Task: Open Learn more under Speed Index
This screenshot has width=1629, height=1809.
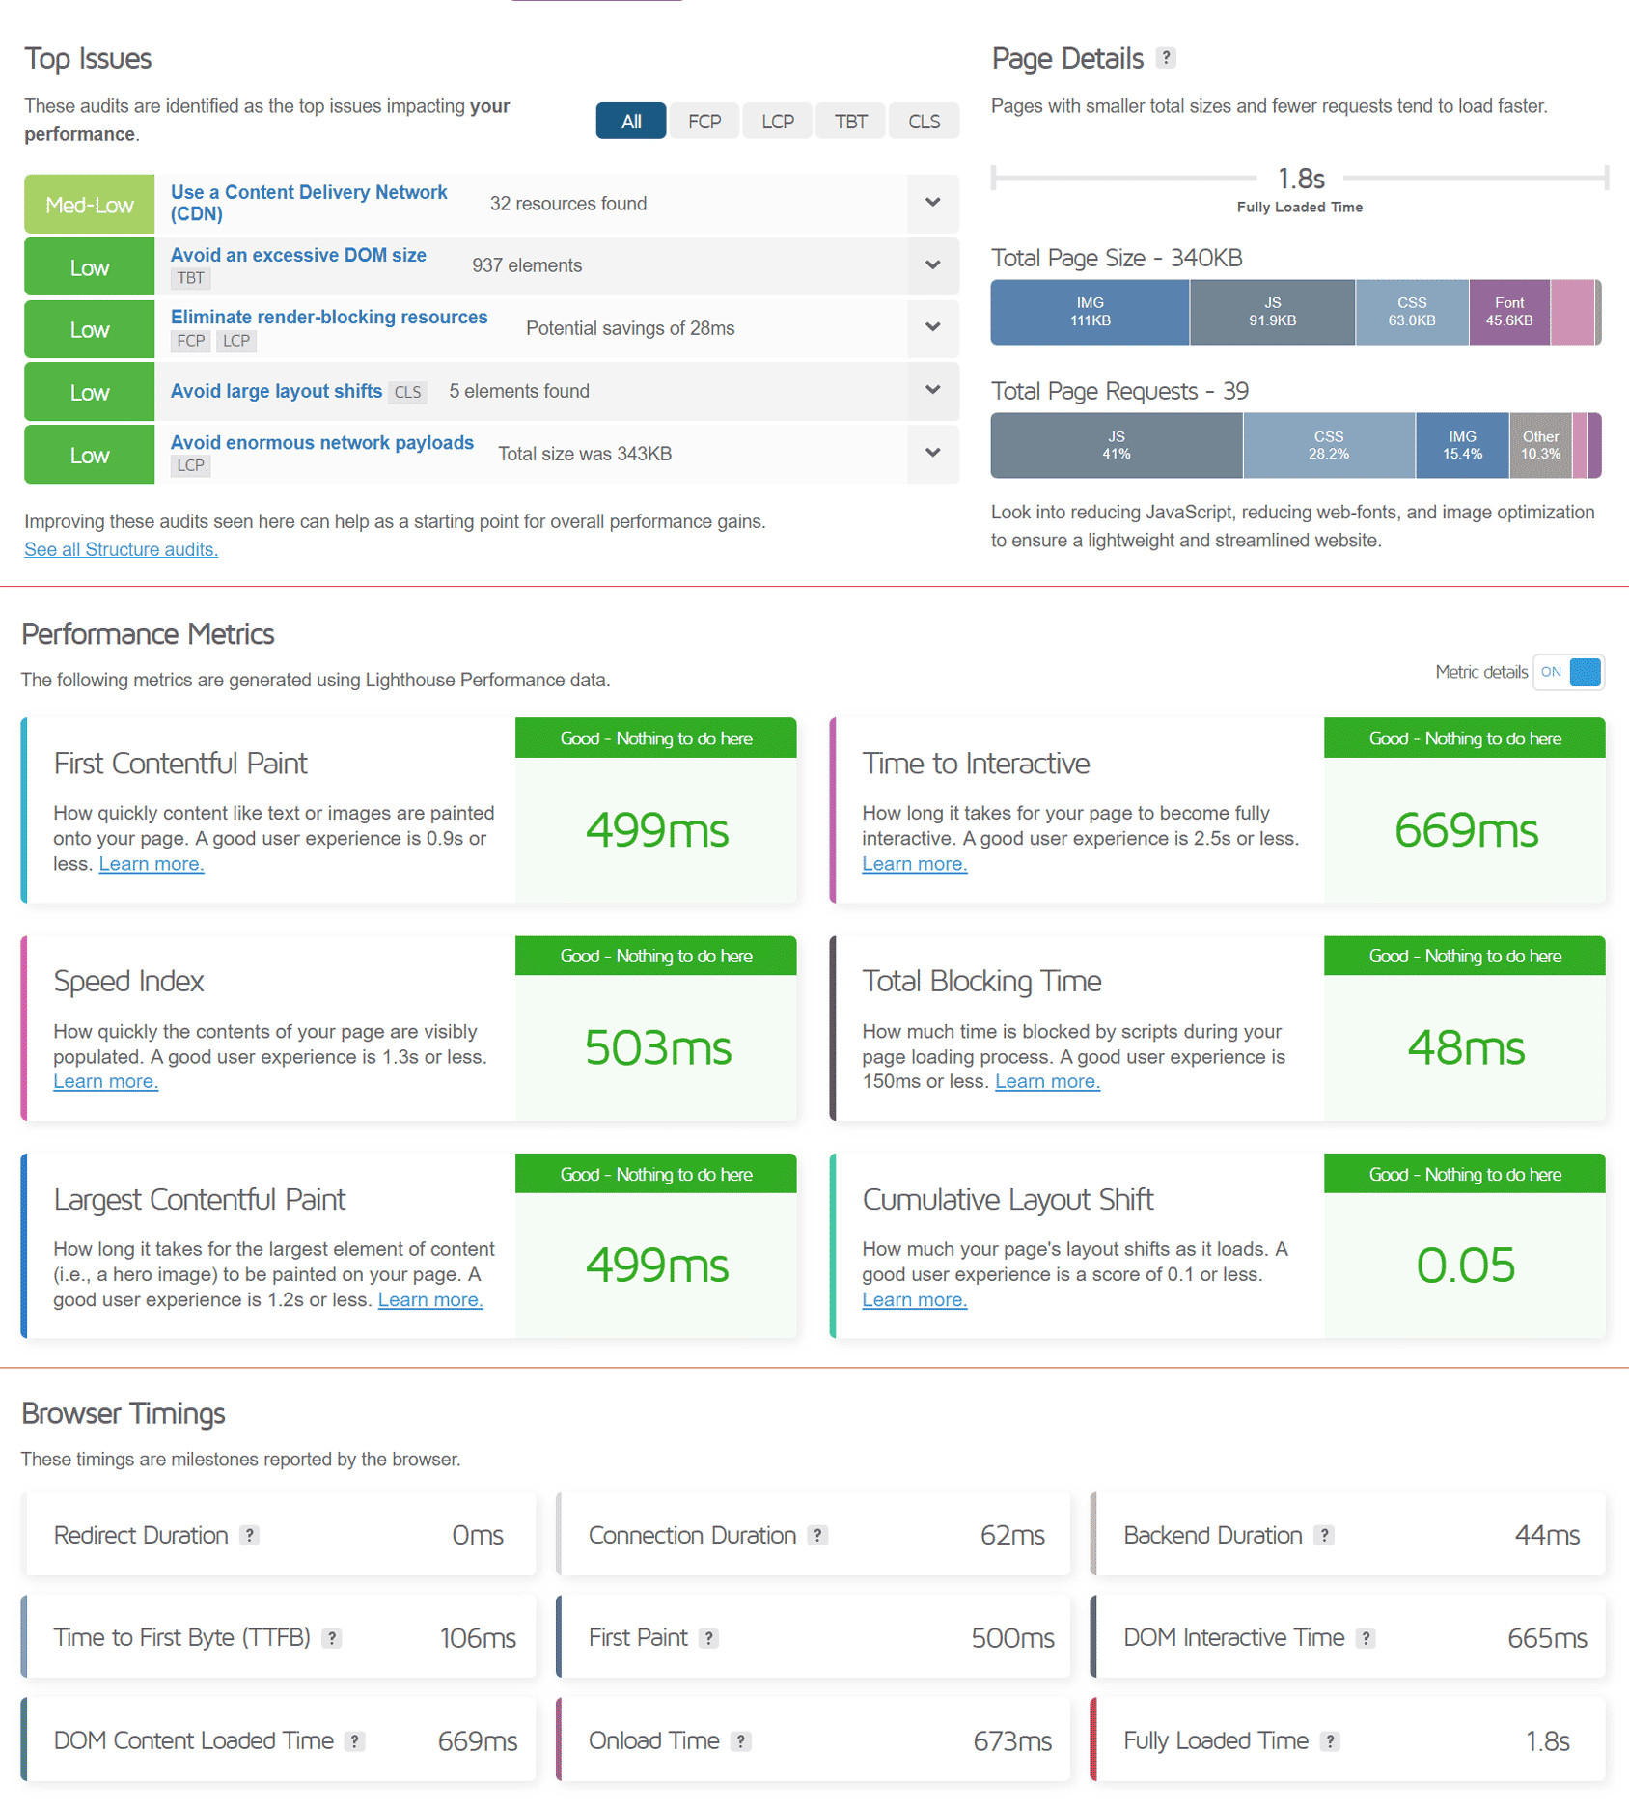Action: click(x=105, y=1082)
